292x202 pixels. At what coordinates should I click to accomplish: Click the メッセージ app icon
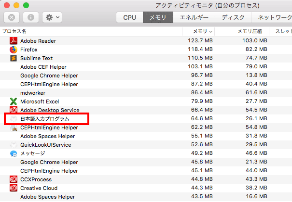point(14,153)
